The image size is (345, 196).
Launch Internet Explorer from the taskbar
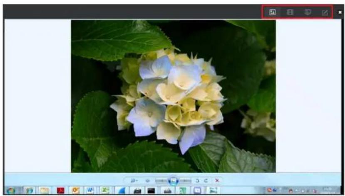tap(29, 191)
